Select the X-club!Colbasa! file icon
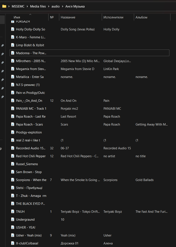The width and height of the screenshot is (176, 247). [13, 243]
